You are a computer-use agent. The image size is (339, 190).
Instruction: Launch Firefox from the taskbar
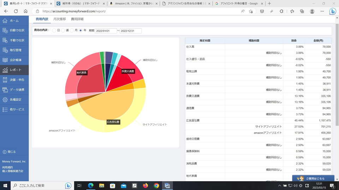point(145,185)
